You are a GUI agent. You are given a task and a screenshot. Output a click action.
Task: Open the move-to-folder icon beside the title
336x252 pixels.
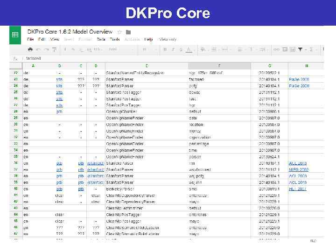[128, 32]
